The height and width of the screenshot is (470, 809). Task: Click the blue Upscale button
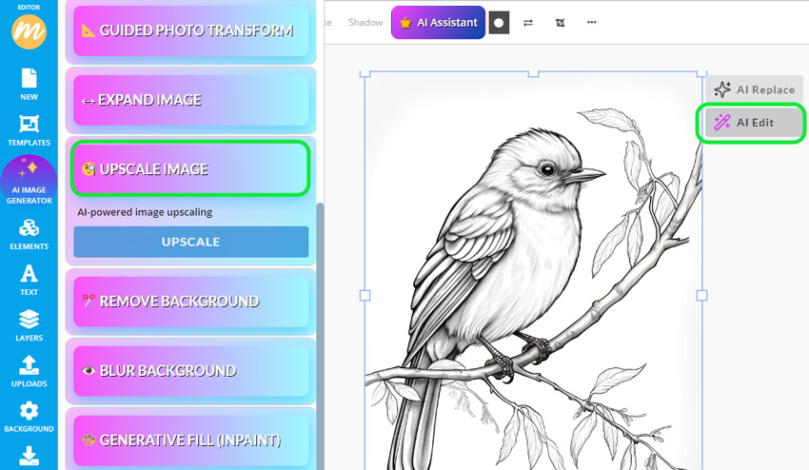click(x=191, y=242)
